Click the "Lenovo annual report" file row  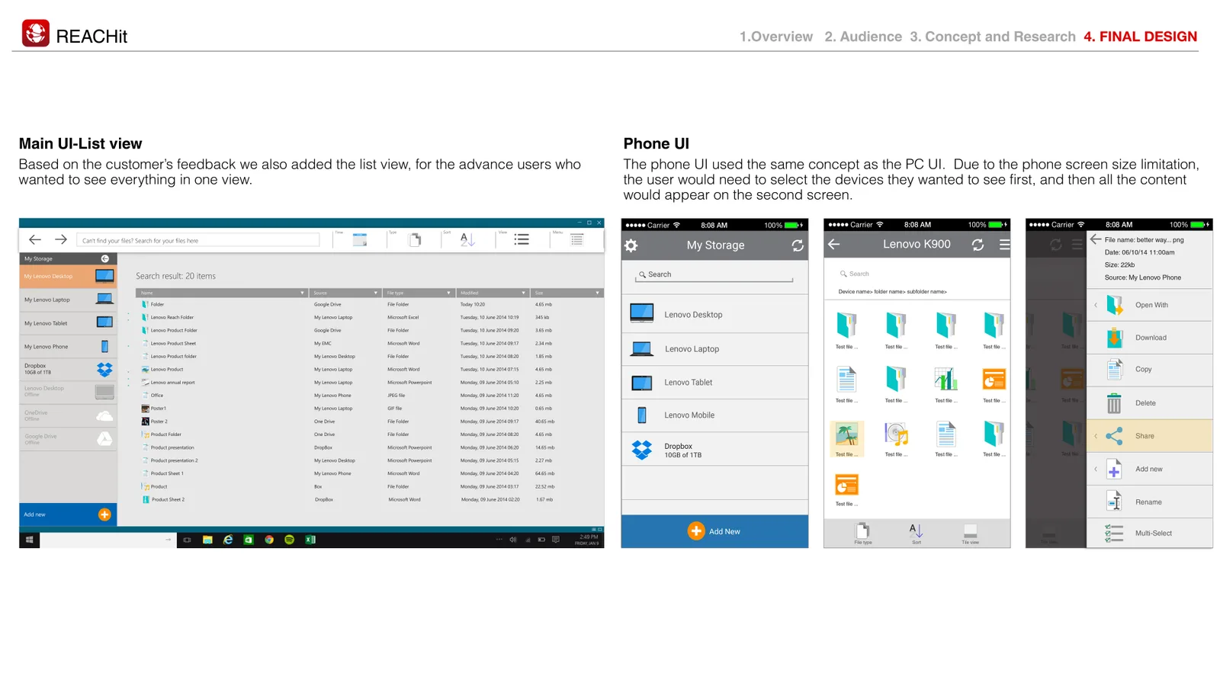pos(368,383)
